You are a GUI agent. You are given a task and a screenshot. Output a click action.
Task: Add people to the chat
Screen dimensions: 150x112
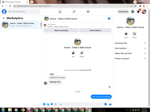(x=73, y=53)
